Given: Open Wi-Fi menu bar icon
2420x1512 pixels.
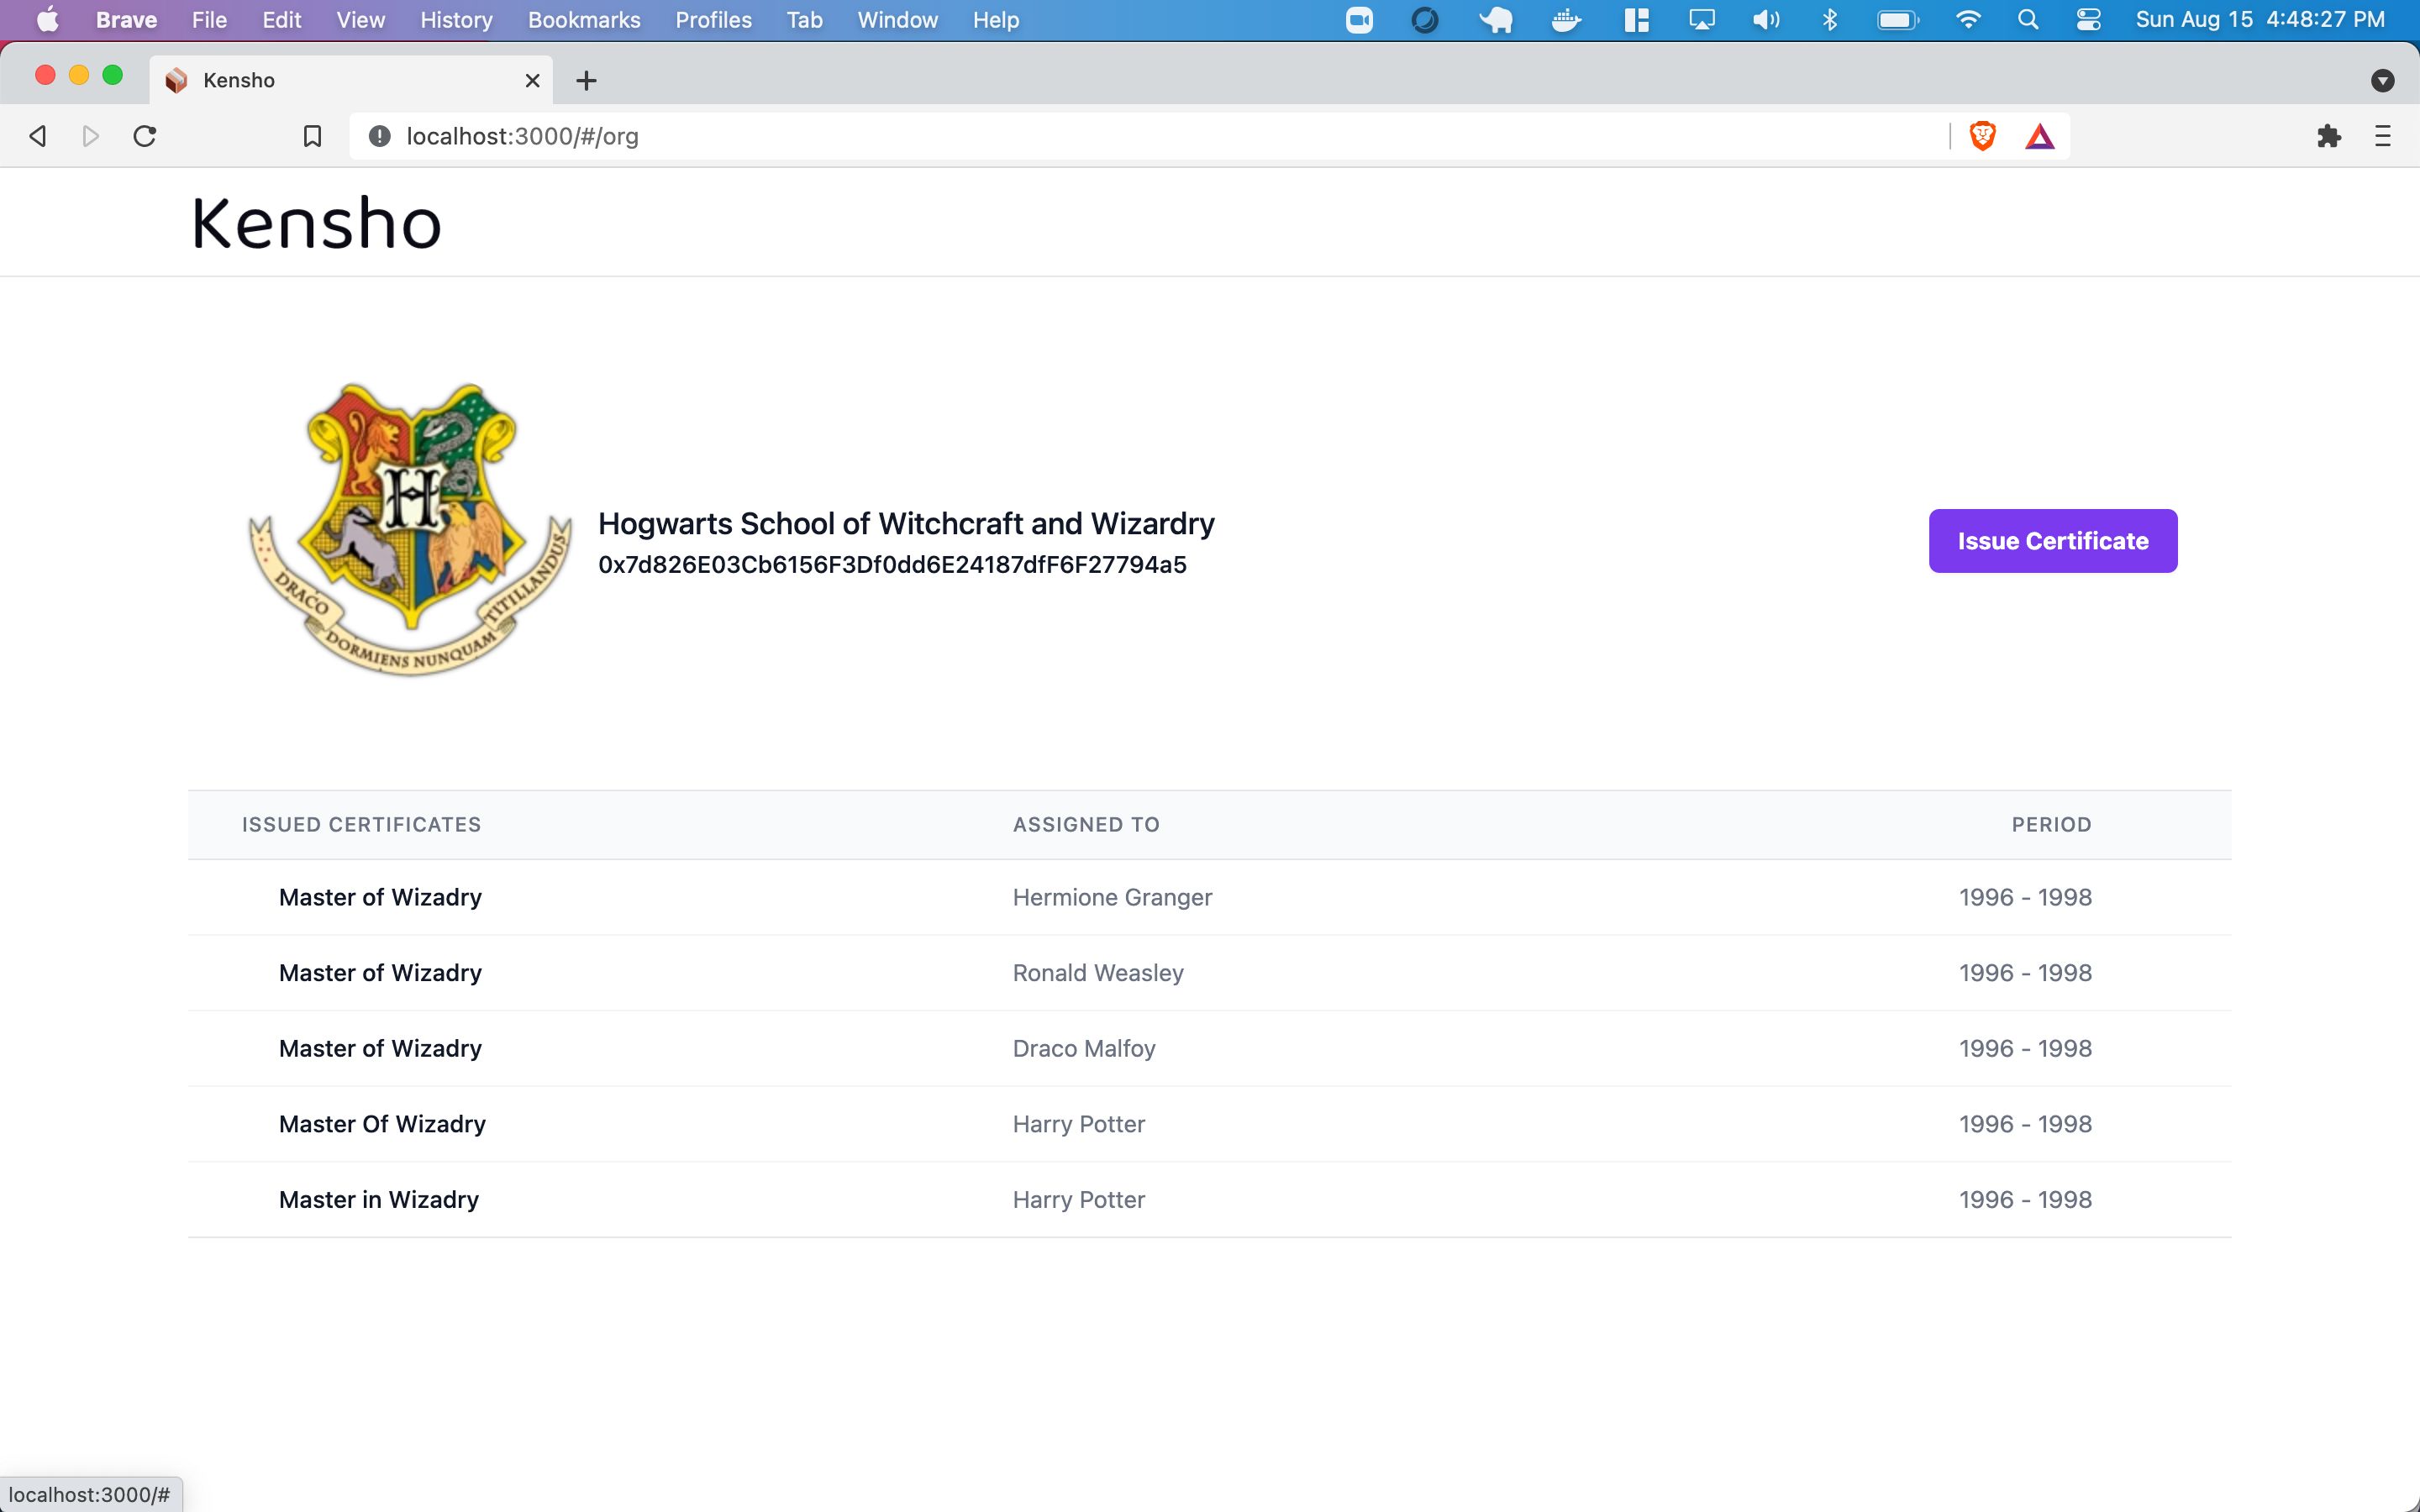Looking at the screenshot, I should 1967,20.
